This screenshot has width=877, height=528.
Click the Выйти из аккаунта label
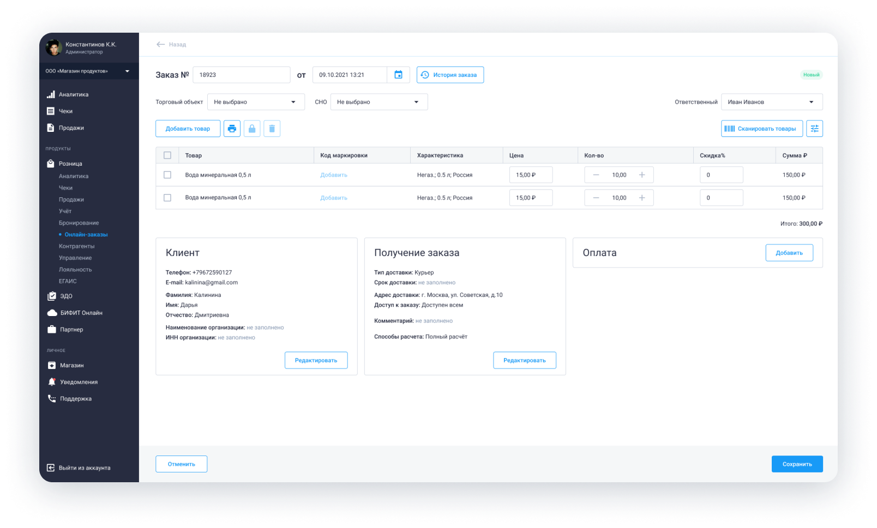coord(85,468)
